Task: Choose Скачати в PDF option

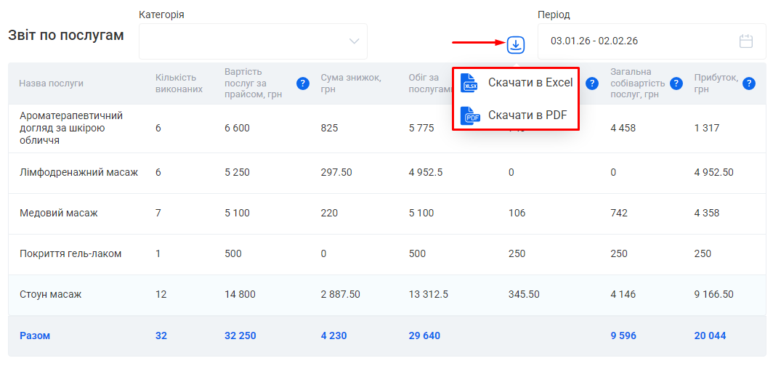Action: pos(527,115)
